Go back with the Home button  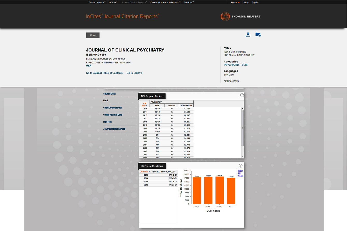point(93,35)
